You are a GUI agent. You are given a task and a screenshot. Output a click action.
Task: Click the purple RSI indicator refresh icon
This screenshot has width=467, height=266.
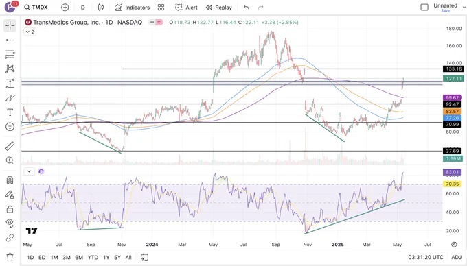[41, 171]
